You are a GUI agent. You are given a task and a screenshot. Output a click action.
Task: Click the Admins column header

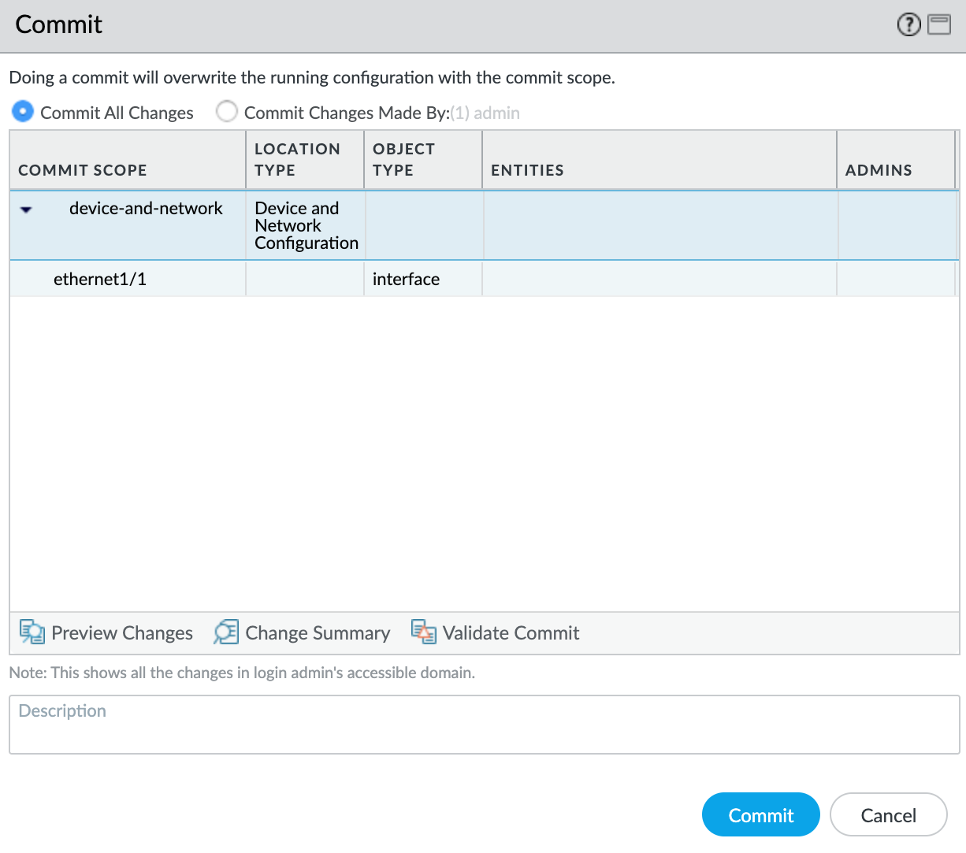879,170
